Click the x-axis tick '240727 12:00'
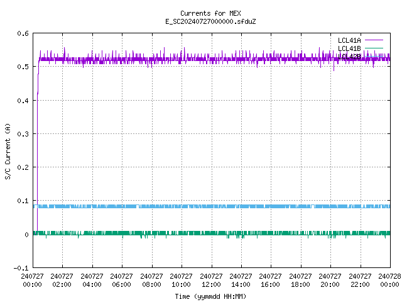The image size is (402, 302). tap(211, 280)
